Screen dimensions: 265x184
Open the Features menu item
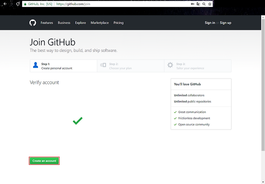click(x=47, y=23)
